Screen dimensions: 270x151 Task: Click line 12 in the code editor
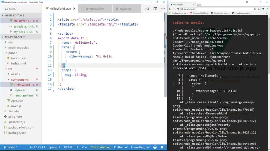[110, 65]
